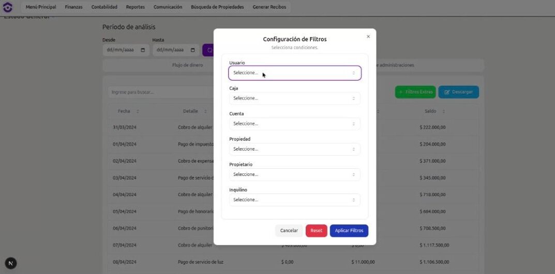Viewport: 555px width, 274px height.
Task: Go to the Búsqueda de Propiedades menu
Action: coord(217,7)
